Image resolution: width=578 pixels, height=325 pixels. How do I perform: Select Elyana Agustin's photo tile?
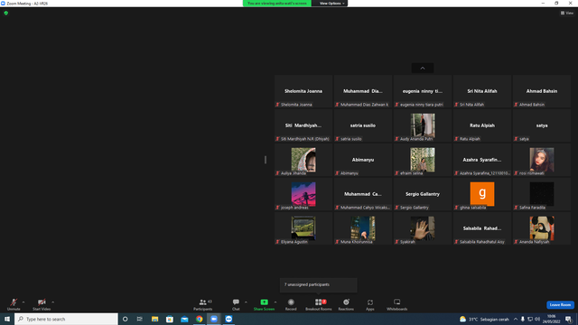tap(303, 228)
